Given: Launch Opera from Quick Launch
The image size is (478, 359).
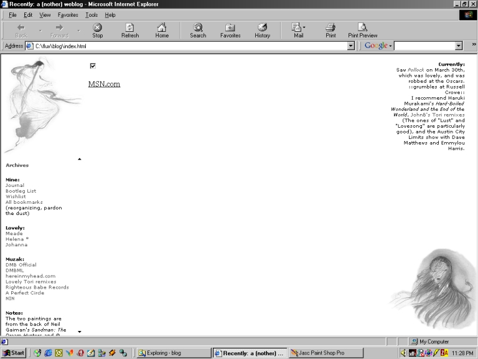Looking at the screenshot, I should click(80, 353).
